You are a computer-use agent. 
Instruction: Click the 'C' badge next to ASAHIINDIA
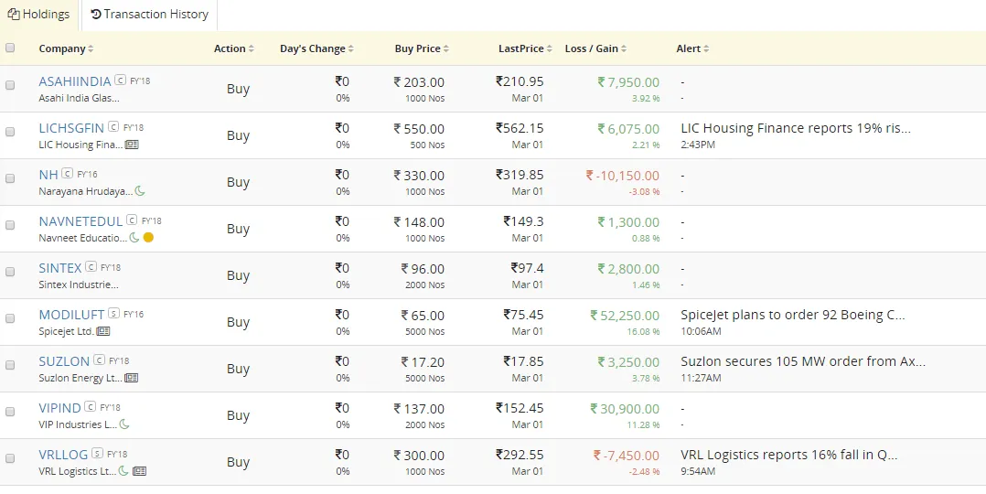120,81
